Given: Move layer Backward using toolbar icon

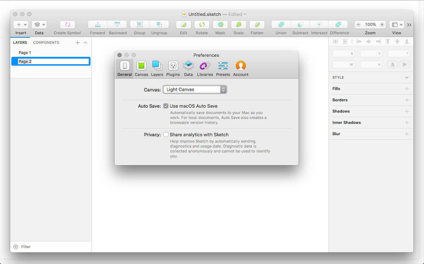Looking at the screenshot, I should 117,25.
